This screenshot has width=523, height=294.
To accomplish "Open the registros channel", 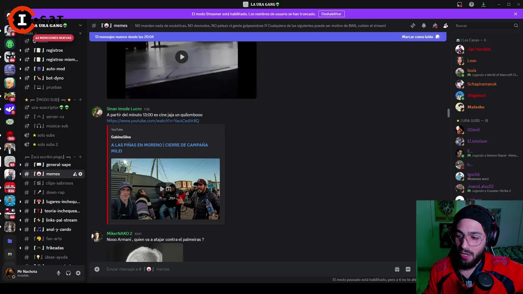I will click(x=53, y=50).
